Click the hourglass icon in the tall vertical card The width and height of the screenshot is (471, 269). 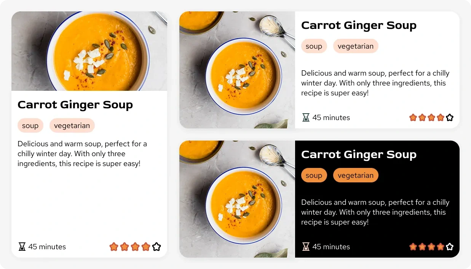(x=22, y=247)
